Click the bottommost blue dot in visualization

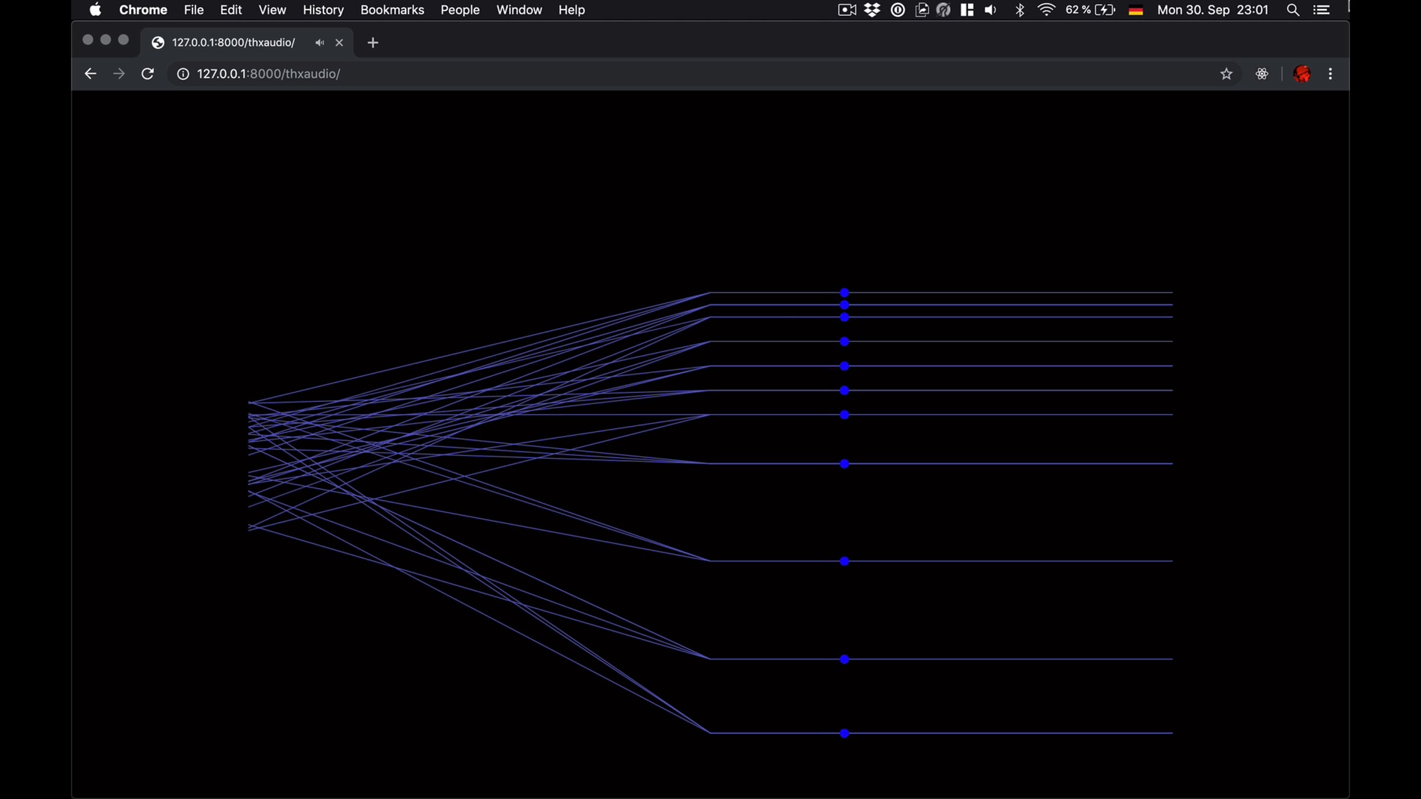844,733
